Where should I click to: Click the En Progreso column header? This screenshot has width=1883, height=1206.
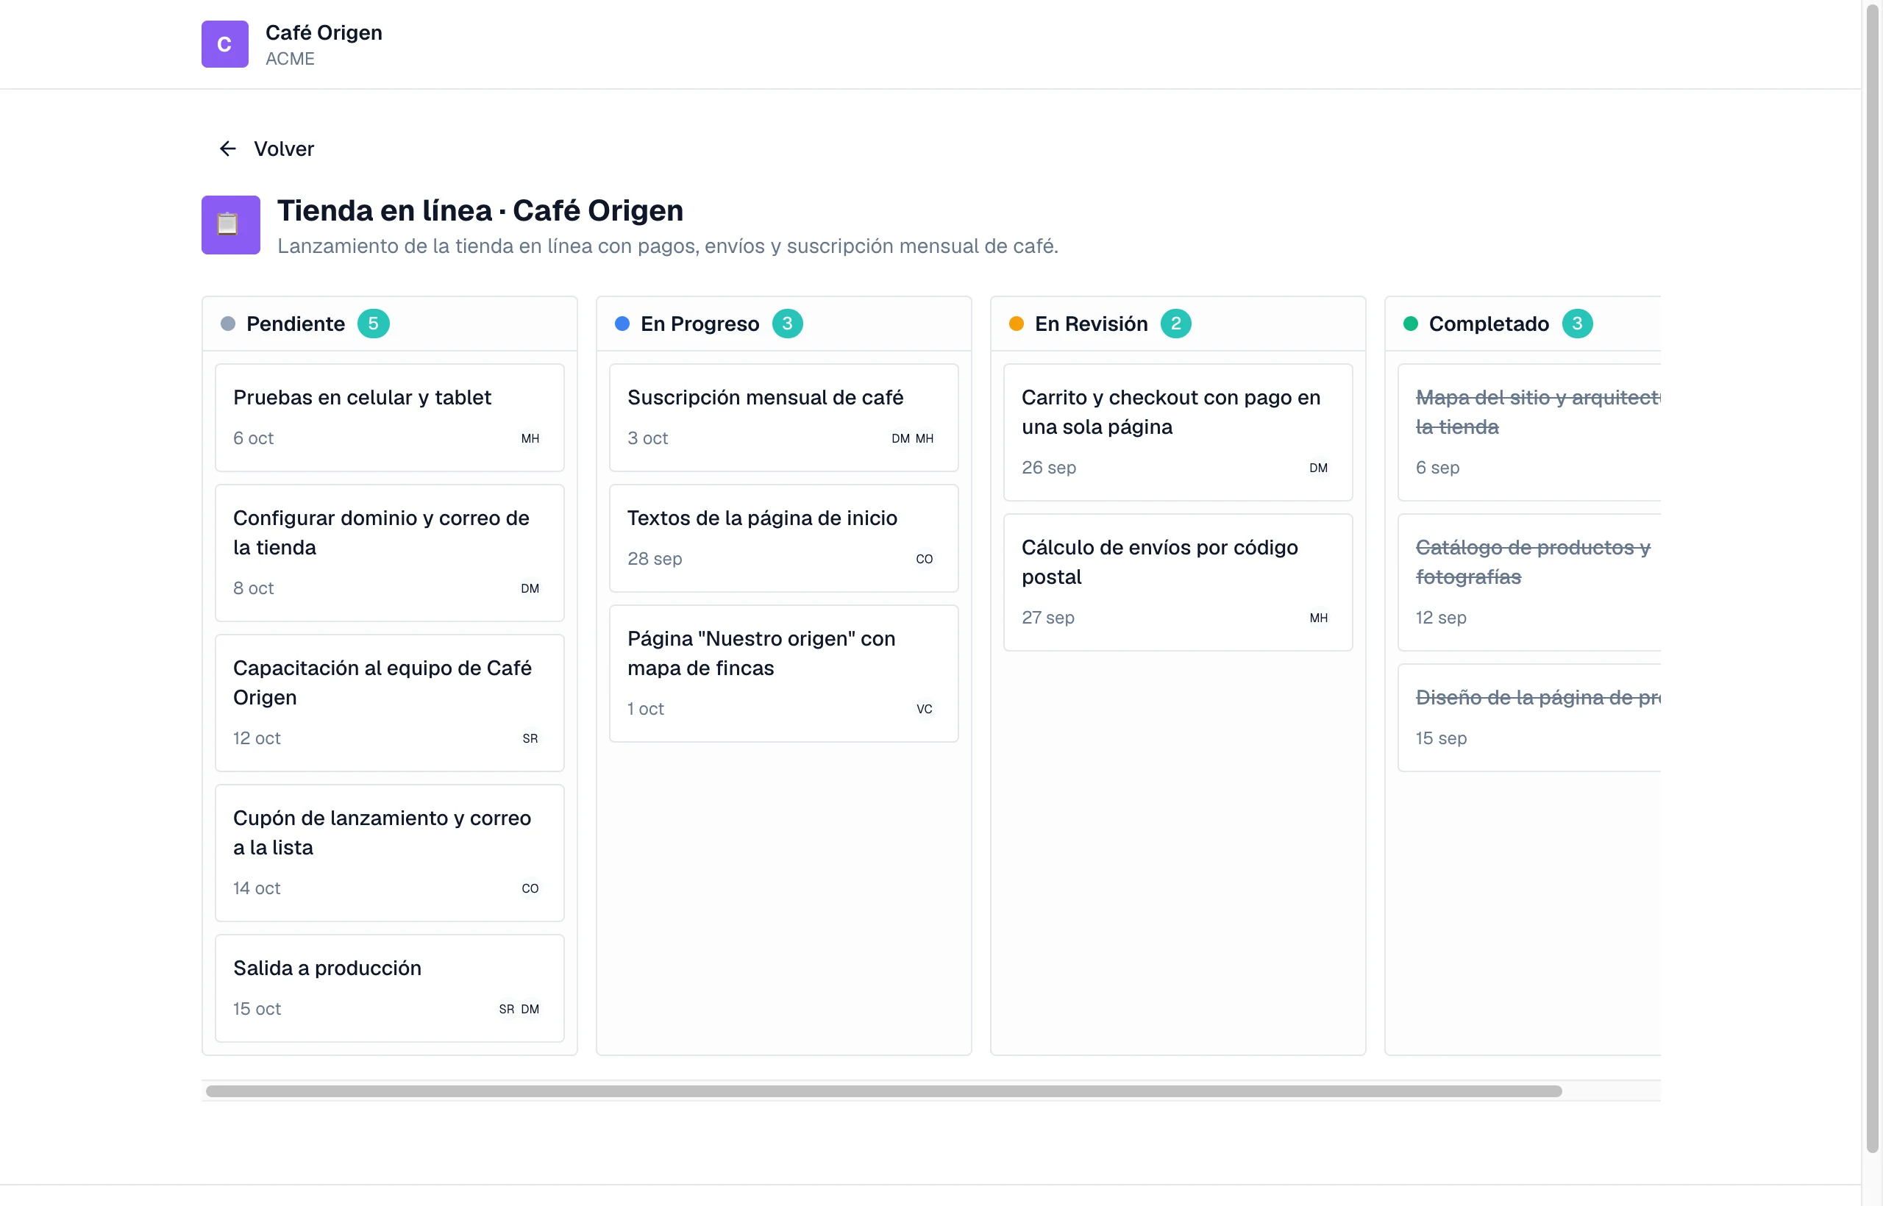click(783, 324)
